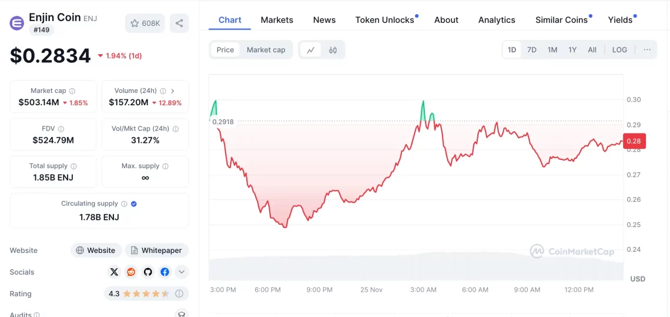Select 1D time range
This screenshot has width=670, height=317.
coord(512,49)
